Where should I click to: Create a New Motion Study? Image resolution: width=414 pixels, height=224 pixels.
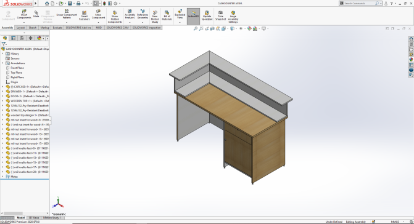point(155,17)
